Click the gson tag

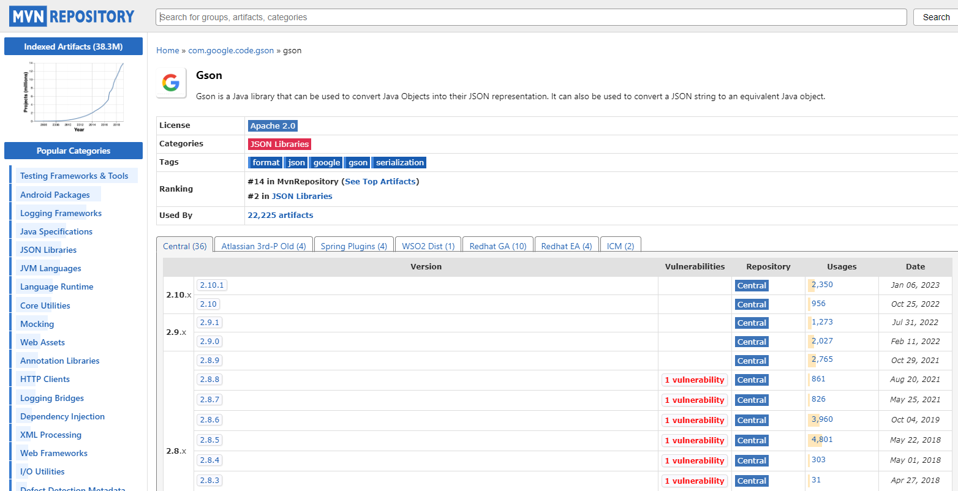(x=358, y=162)
